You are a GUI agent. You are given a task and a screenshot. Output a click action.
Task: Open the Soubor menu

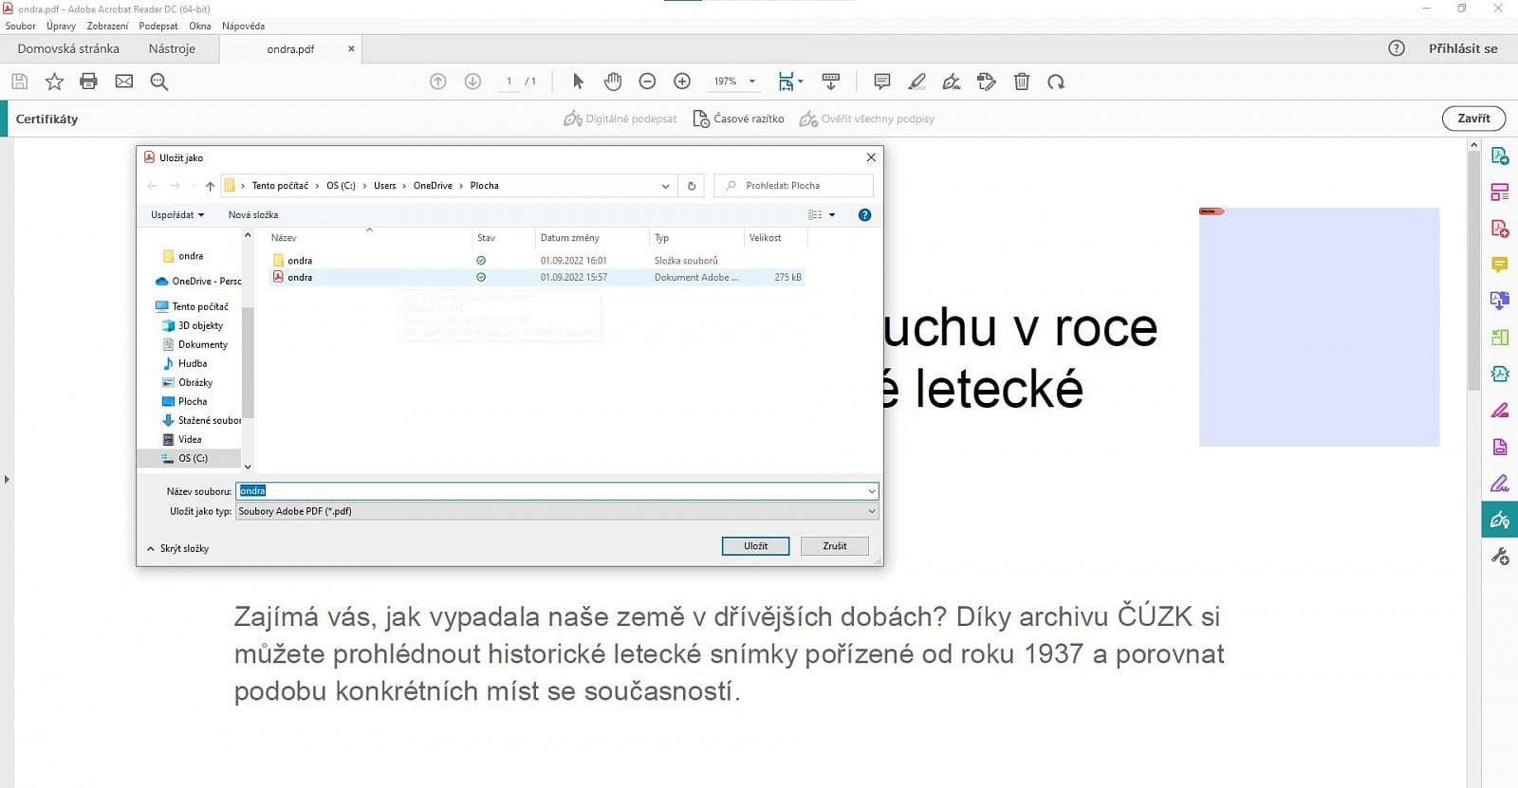click(x=21, y=26)
